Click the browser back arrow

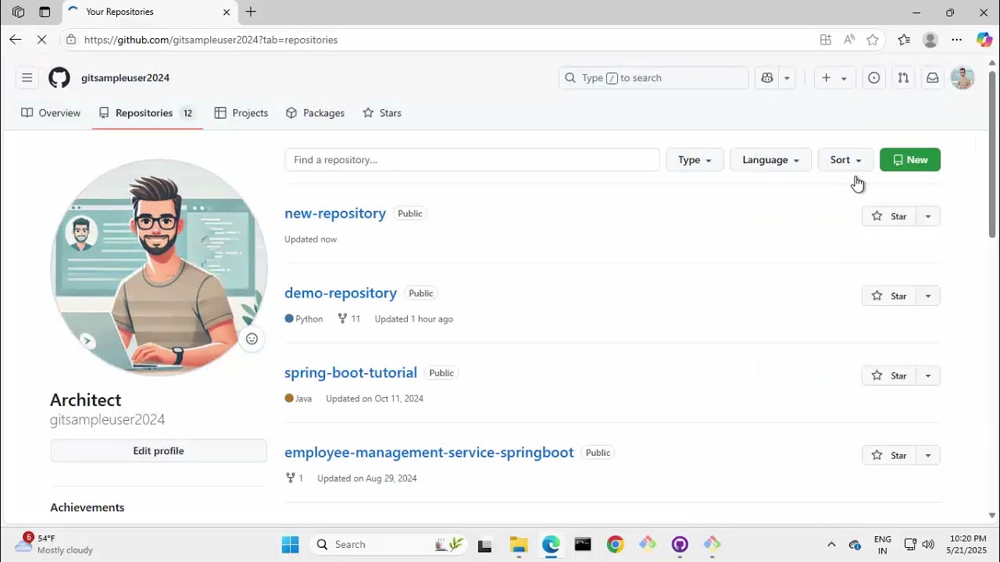[16, 40]
